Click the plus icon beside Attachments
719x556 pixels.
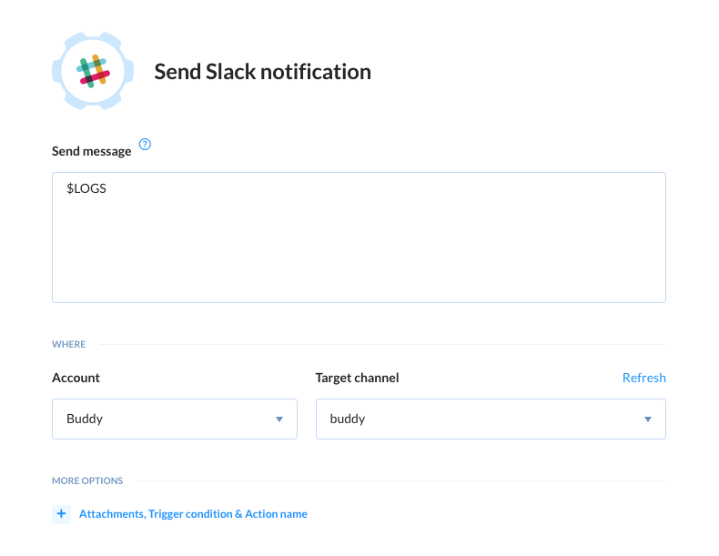(x=62, y=514)
